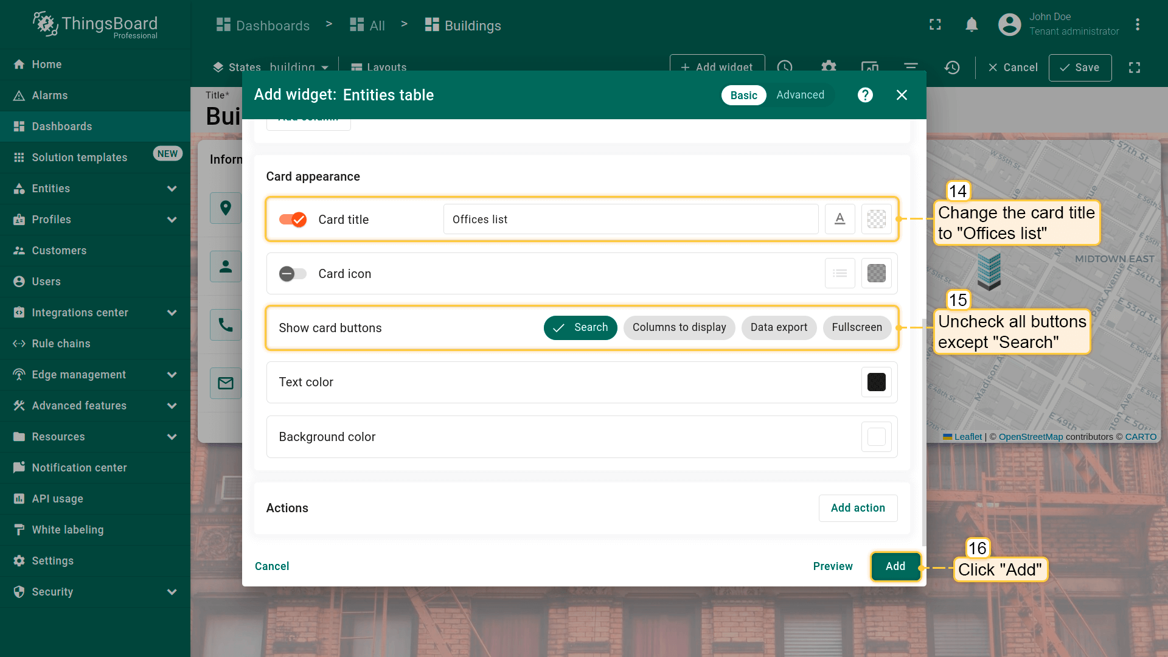The image size is (1168, 657).
Task: Expand the Integrations center section
Action: [172, 313]
